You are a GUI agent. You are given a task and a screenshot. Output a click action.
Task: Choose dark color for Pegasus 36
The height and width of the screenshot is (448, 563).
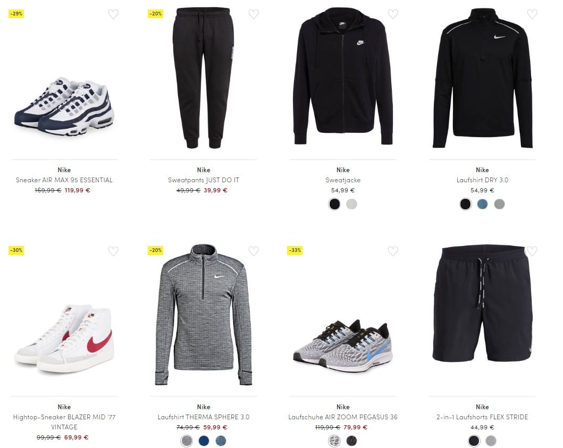351,441
